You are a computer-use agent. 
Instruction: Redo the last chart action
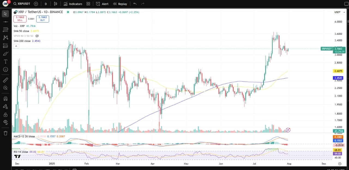pyautogui.click(x=143, y=4)
